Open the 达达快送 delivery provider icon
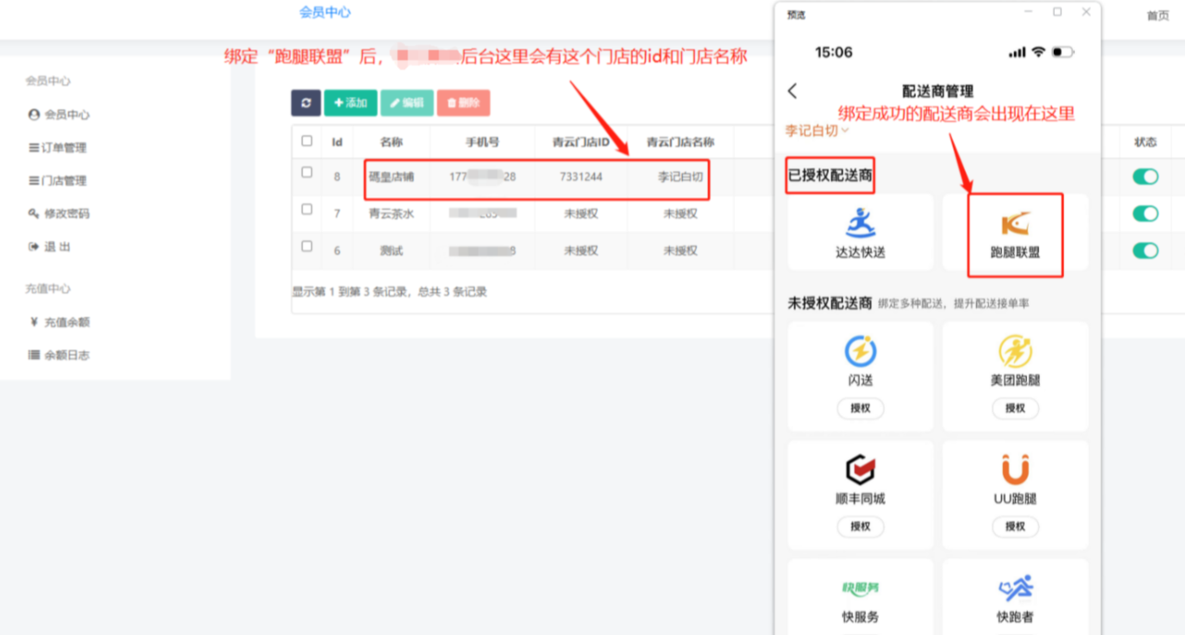The image size is (1185, 635). coord(860,223)
